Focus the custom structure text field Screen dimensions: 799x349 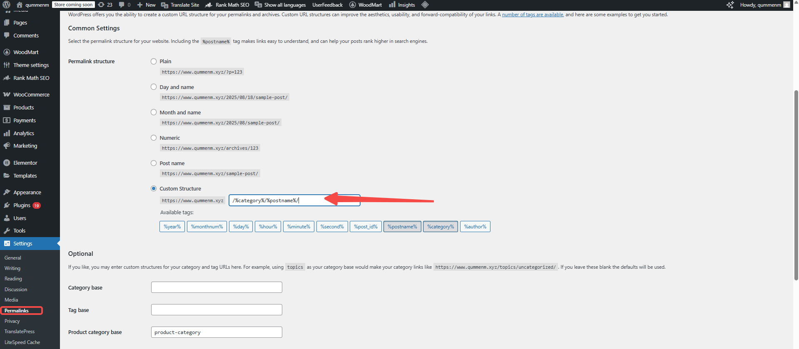point(294,200)
